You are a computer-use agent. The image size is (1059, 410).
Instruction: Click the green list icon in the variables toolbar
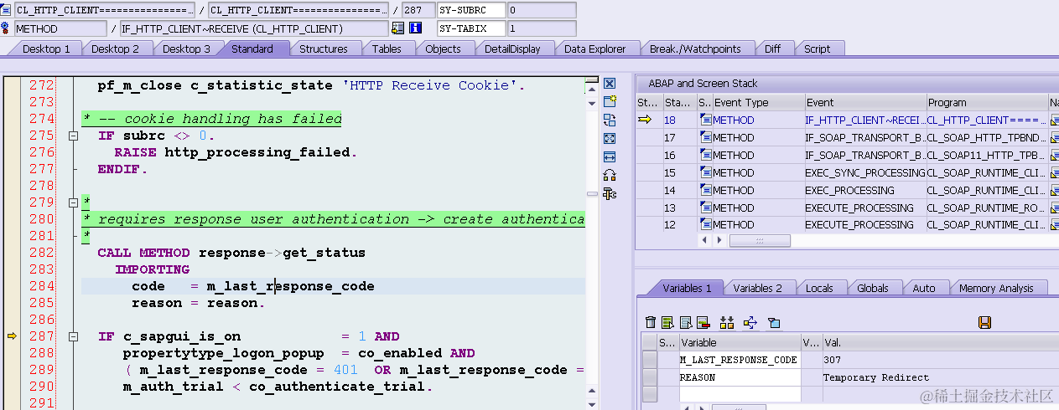tap(667, 322)
